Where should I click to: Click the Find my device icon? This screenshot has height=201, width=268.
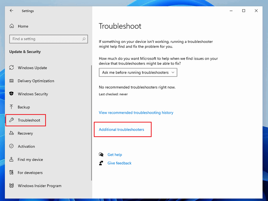(x=11, y=159)
